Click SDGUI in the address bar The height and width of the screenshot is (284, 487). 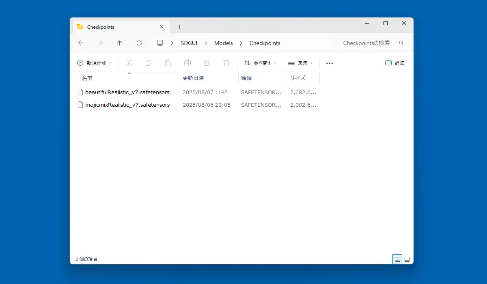click(x=189, y=43)
